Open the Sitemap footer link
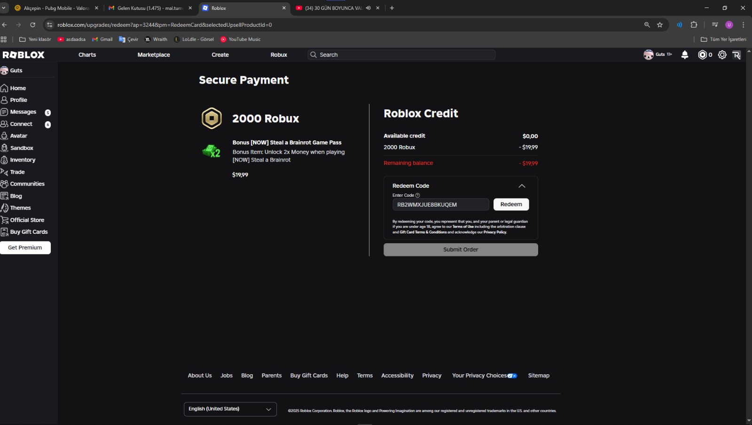The width and height of the screenshot is (752, 425). [539, 376]
